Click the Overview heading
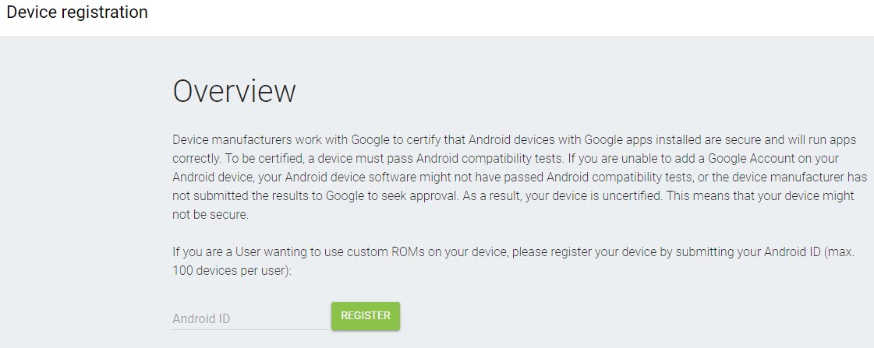The image size is (874, 348). coord(234,91)
